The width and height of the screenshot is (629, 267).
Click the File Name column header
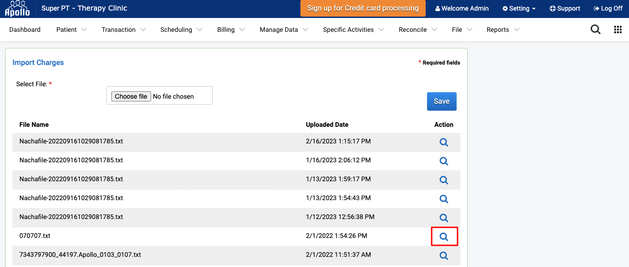[x=34, y=125]
